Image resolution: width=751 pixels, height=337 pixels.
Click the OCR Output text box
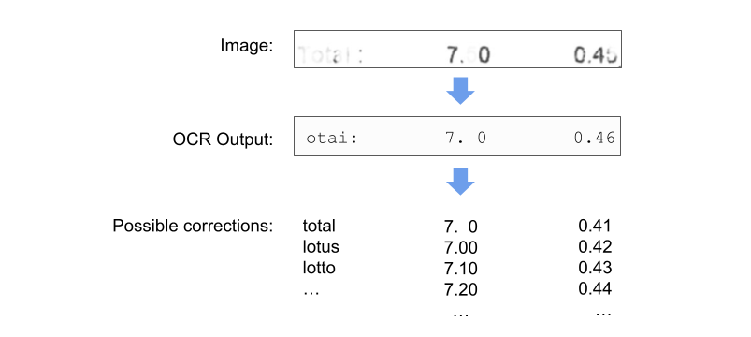(457, 136)
